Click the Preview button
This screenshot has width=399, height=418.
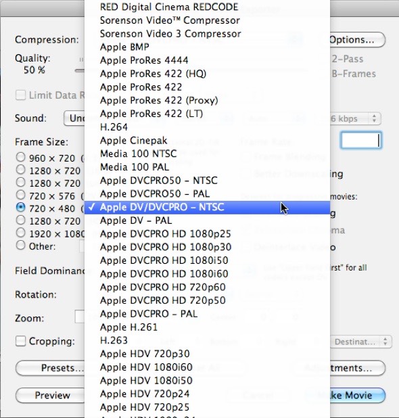click(x=50, y=395)
